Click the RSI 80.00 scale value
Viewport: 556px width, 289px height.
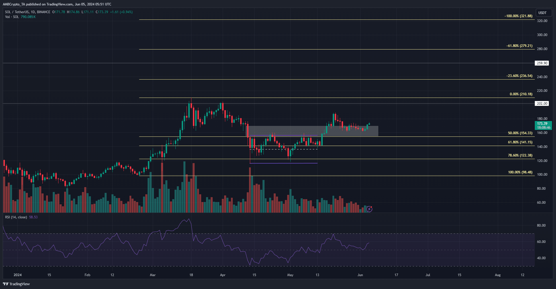pyautogui.click(x=541, y=225)
